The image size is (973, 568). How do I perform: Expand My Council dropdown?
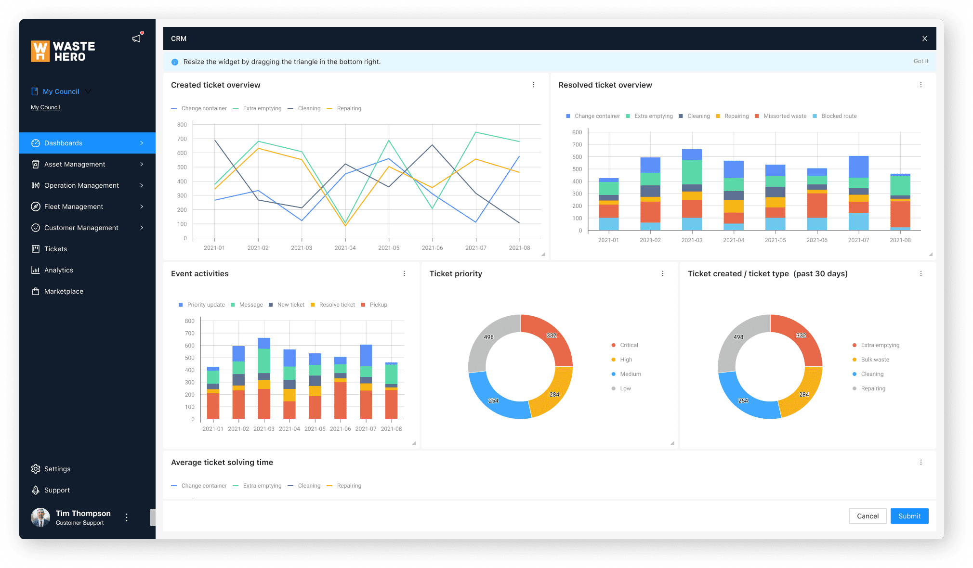(88, 91)
